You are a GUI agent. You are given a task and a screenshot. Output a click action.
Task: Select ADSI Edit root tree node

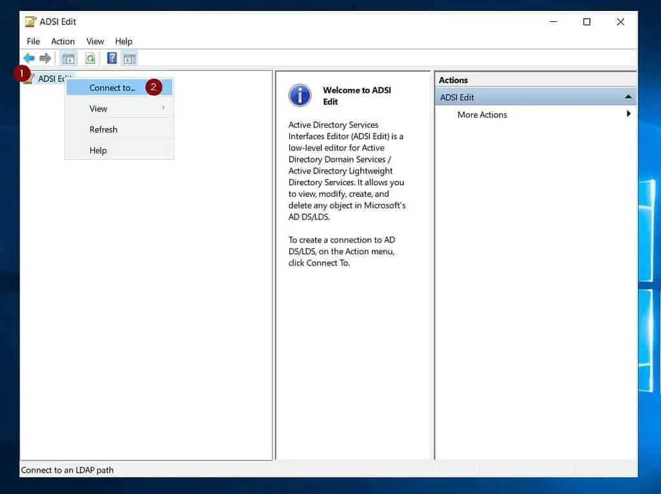pyautogui.click(x=51, y=78)
